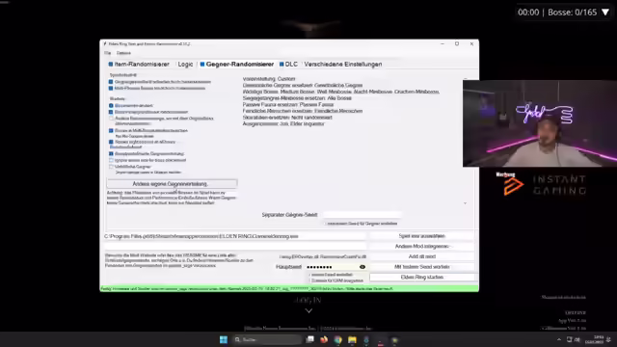Screen dimensions: 617x347
Task: Click the volume icon in system tray
Action: [x=577, y=339]
